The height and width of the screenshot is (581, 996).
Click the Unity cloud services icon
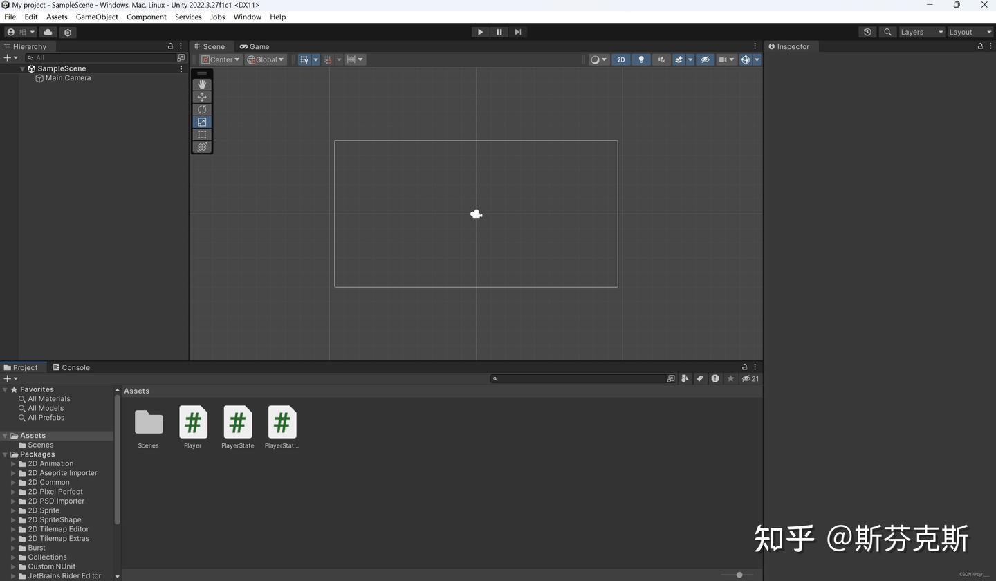pyautogui.click(x=47, y=32)
